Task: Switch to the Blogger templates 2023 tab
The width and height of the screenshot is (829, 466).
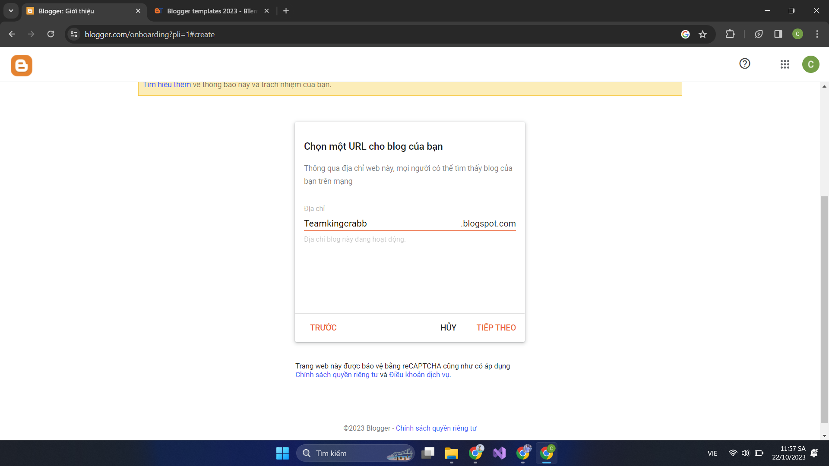Action: [212, 11]
